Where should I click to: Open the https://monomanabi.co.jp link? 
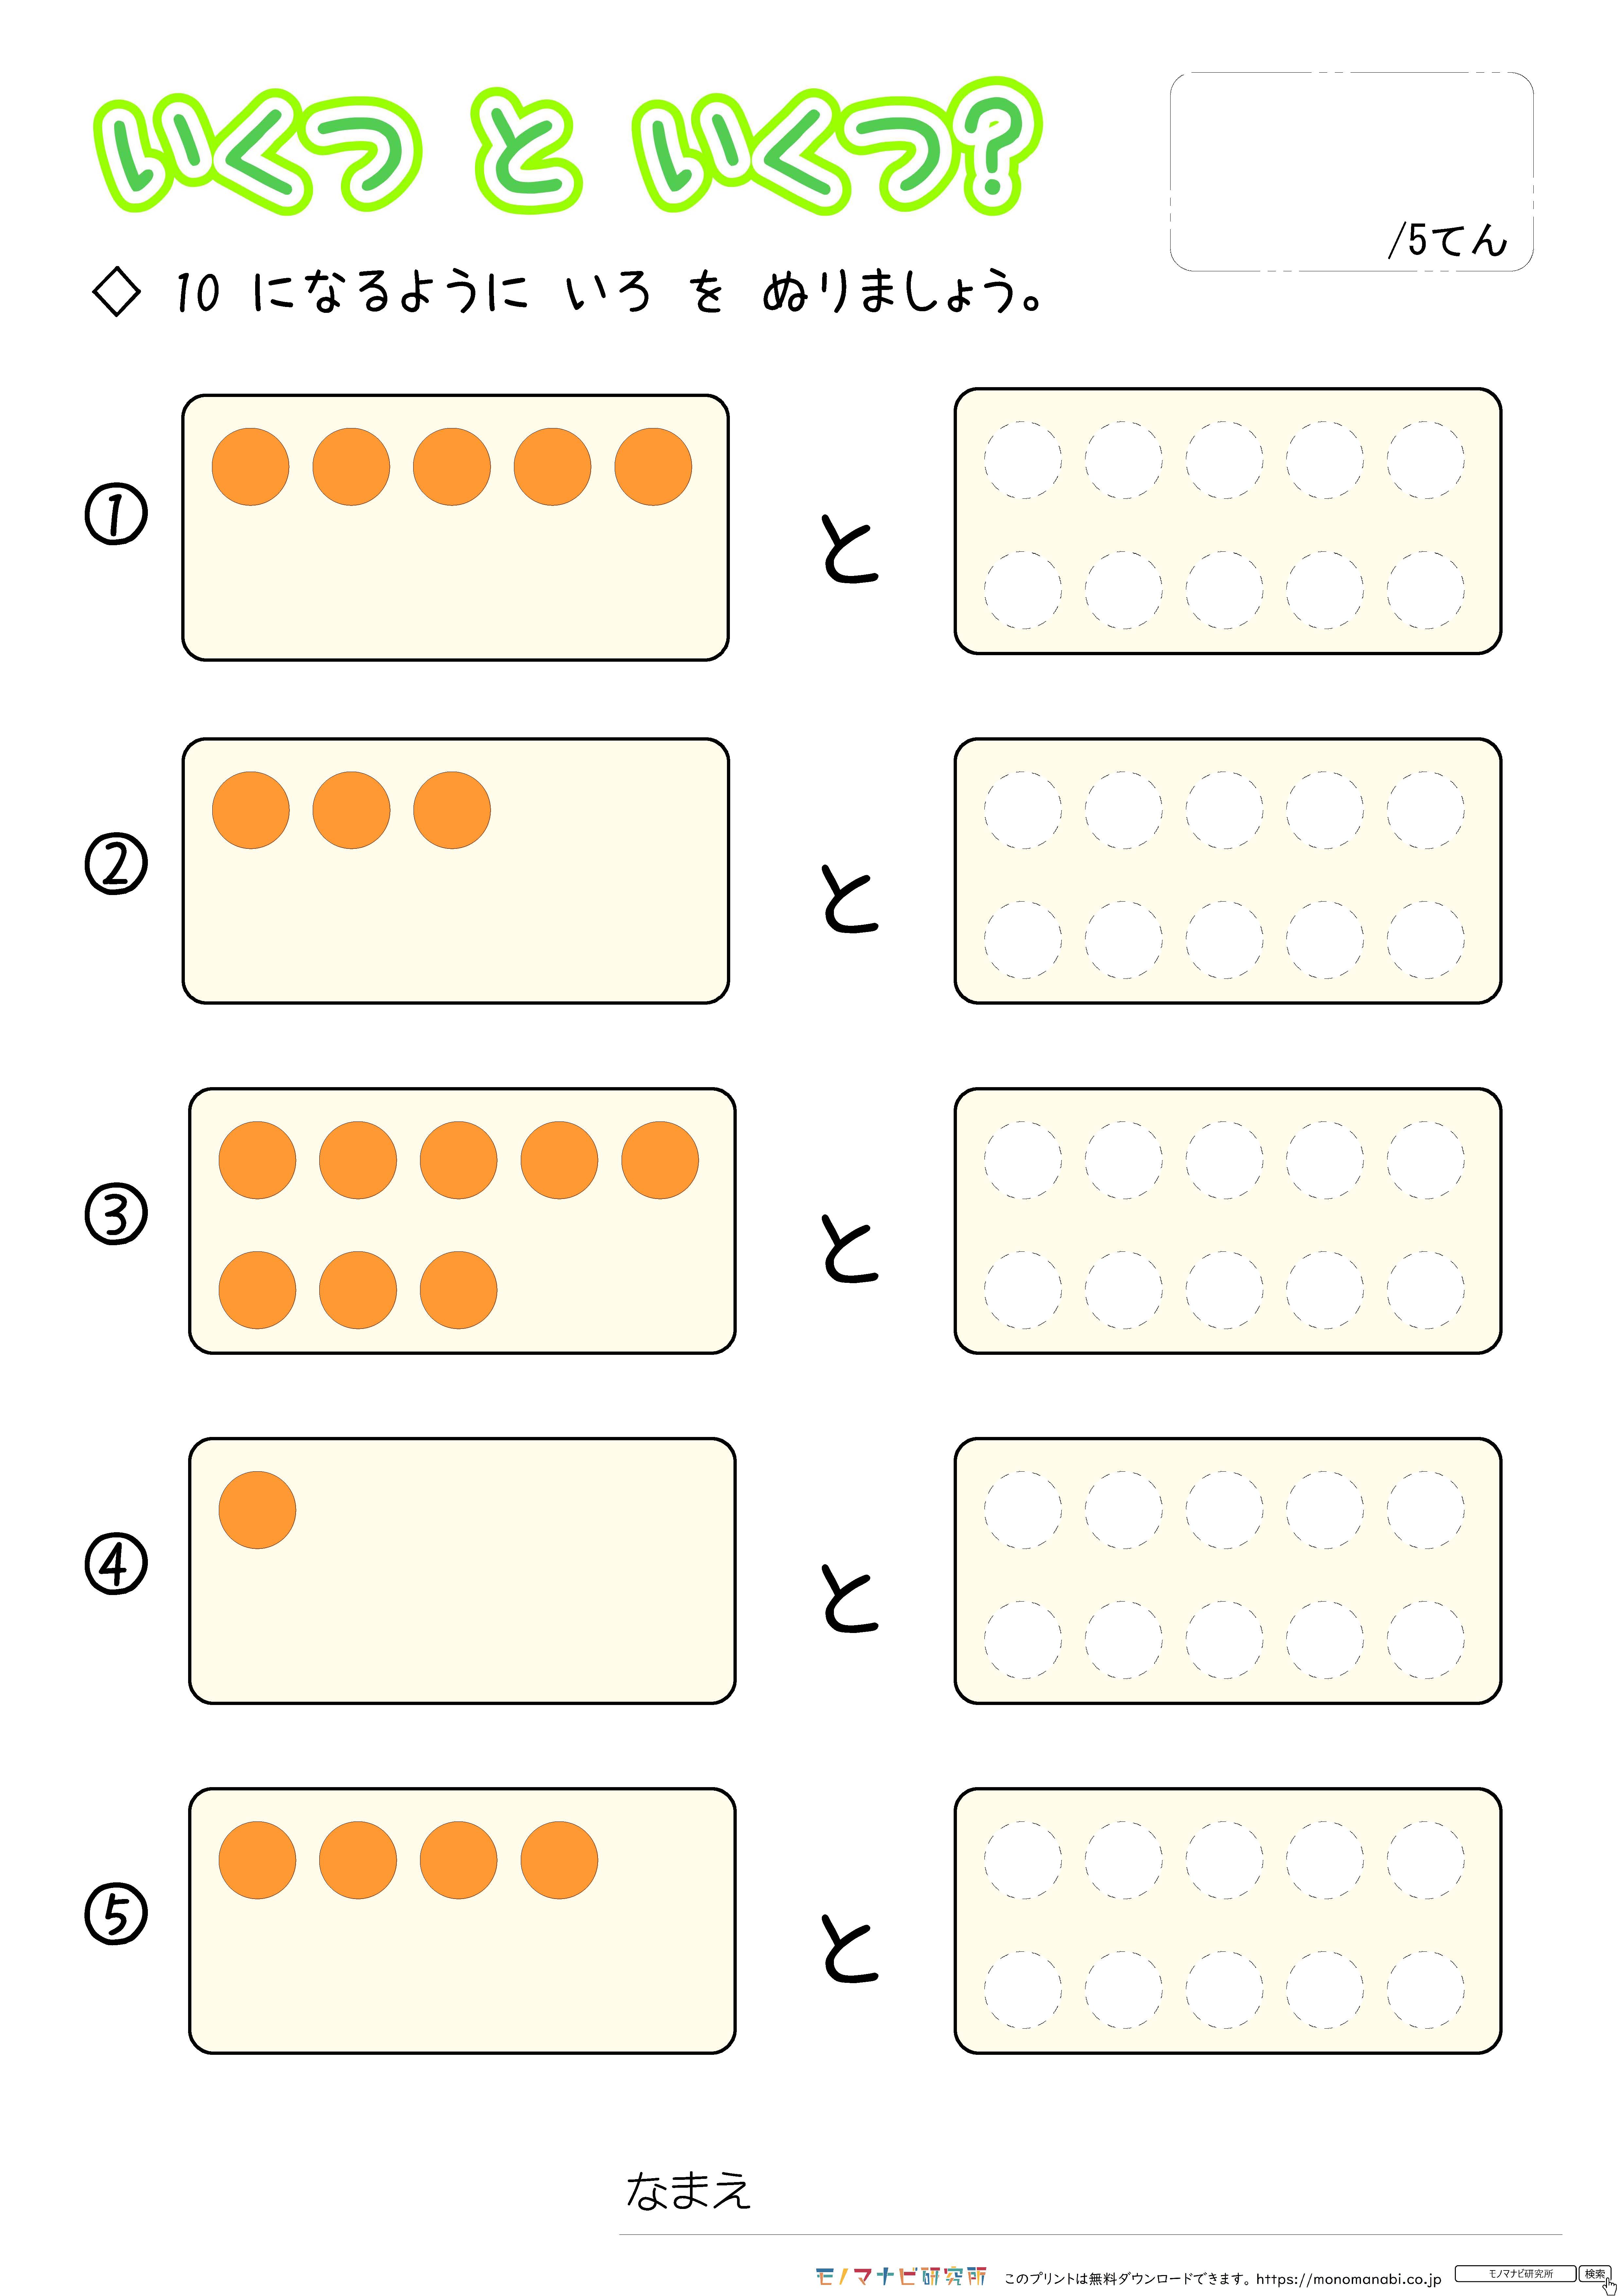[1349, 2279]
